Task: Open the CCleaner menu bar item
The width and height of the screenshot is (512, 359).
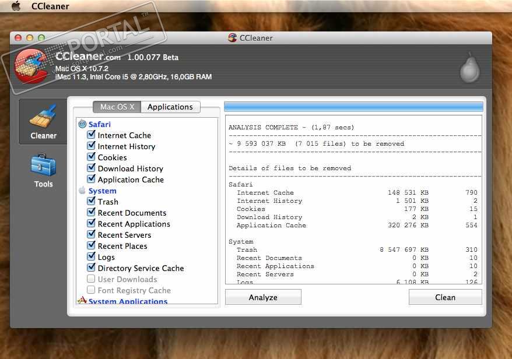Action: click(x=50, y=6)
